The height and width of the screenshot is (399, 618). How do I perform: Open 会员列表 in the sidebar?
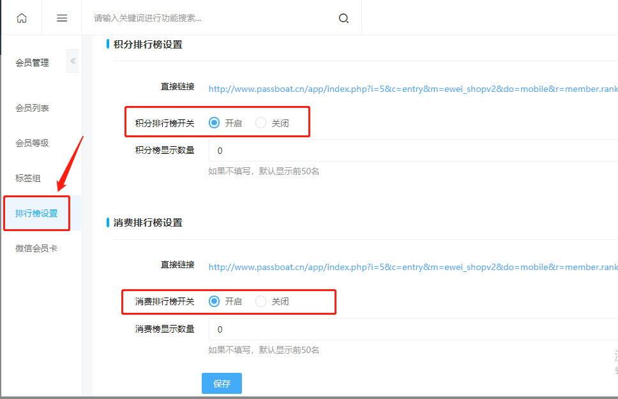point(32,108)
